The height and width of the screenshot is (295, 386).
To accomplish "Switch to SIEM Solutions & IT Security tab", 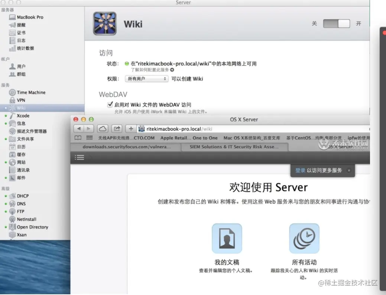I will [234, 147].
